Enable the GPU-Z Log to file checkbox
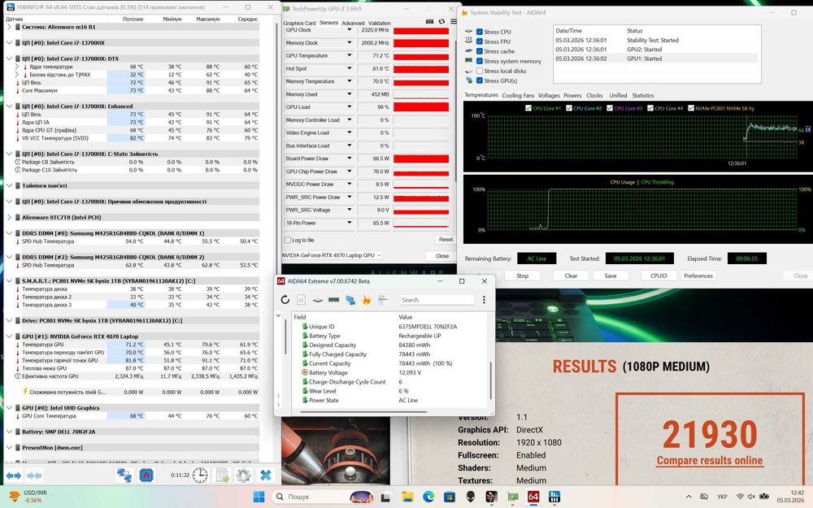The image size is (813, 508). [x=288, y=240]
